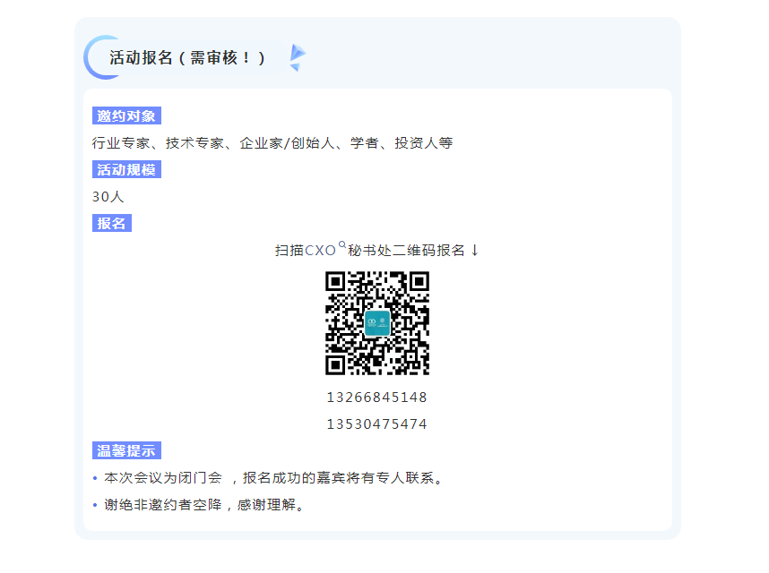Click the 报名 section label

pos(112,223)
